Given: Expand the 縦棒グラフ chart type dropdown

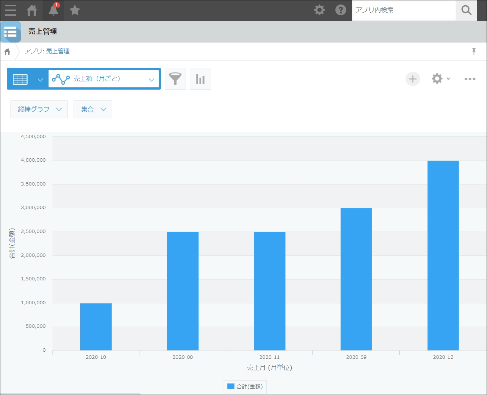Looking at the screenshot, I should [39, 109].
